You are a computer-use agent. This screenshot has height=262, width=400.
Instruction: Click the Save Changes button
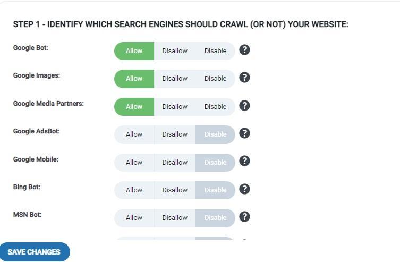[x=34, y=252]
